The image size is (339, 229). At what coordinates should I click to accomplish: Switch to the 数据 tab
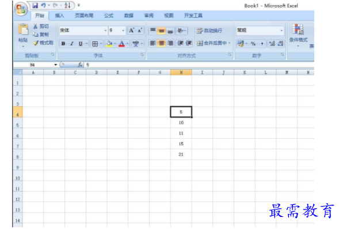tap(129, 16)
